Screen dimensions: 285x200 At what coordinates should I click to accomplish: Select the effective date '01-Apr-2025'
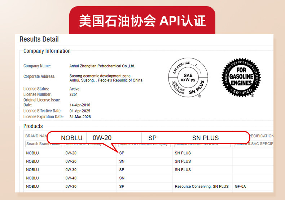80,111
